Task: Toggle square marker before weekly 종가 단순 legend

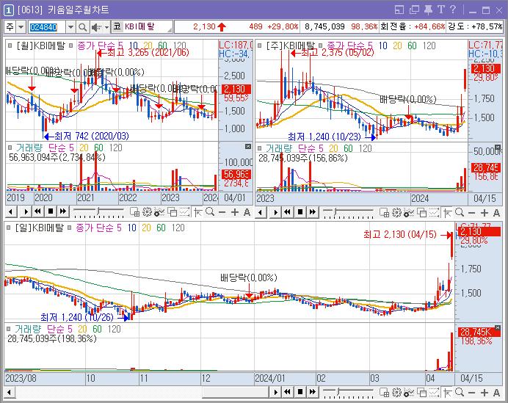Action: [x=320, y=46]
